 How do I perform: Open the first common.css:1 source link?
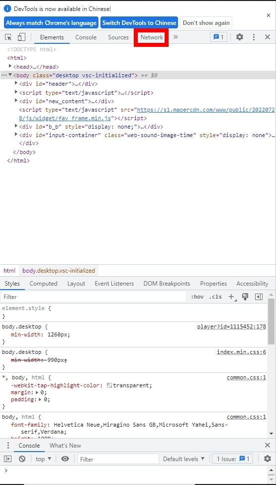click(246, 377)
